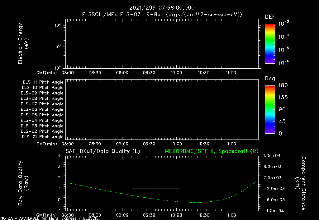Click the SAF_BXuT/Data Quality (L) legend
Viewport: 319px width, 220px height.
coord(103,151)
